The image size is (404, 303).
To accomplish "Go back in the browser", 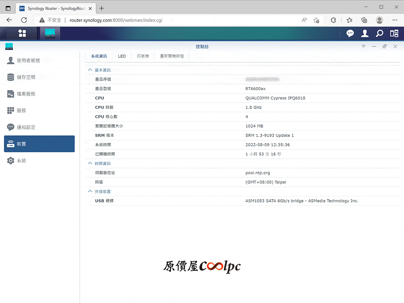I will (x=9, y=20).
